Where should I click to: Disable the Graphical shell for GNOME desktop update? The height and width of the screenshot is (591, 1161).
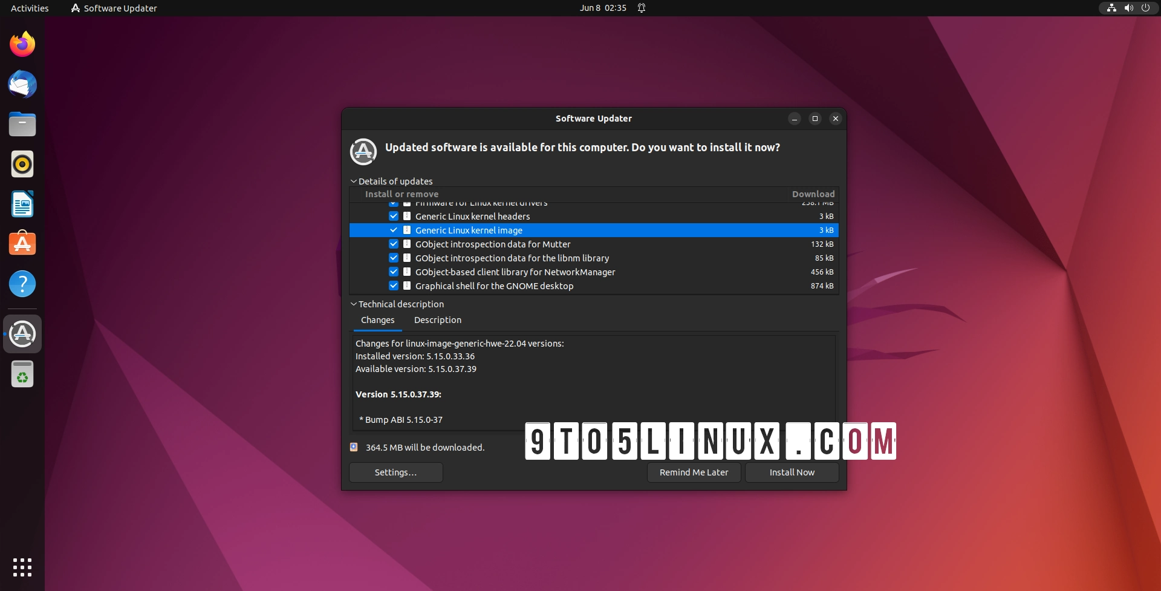(394, 286)
